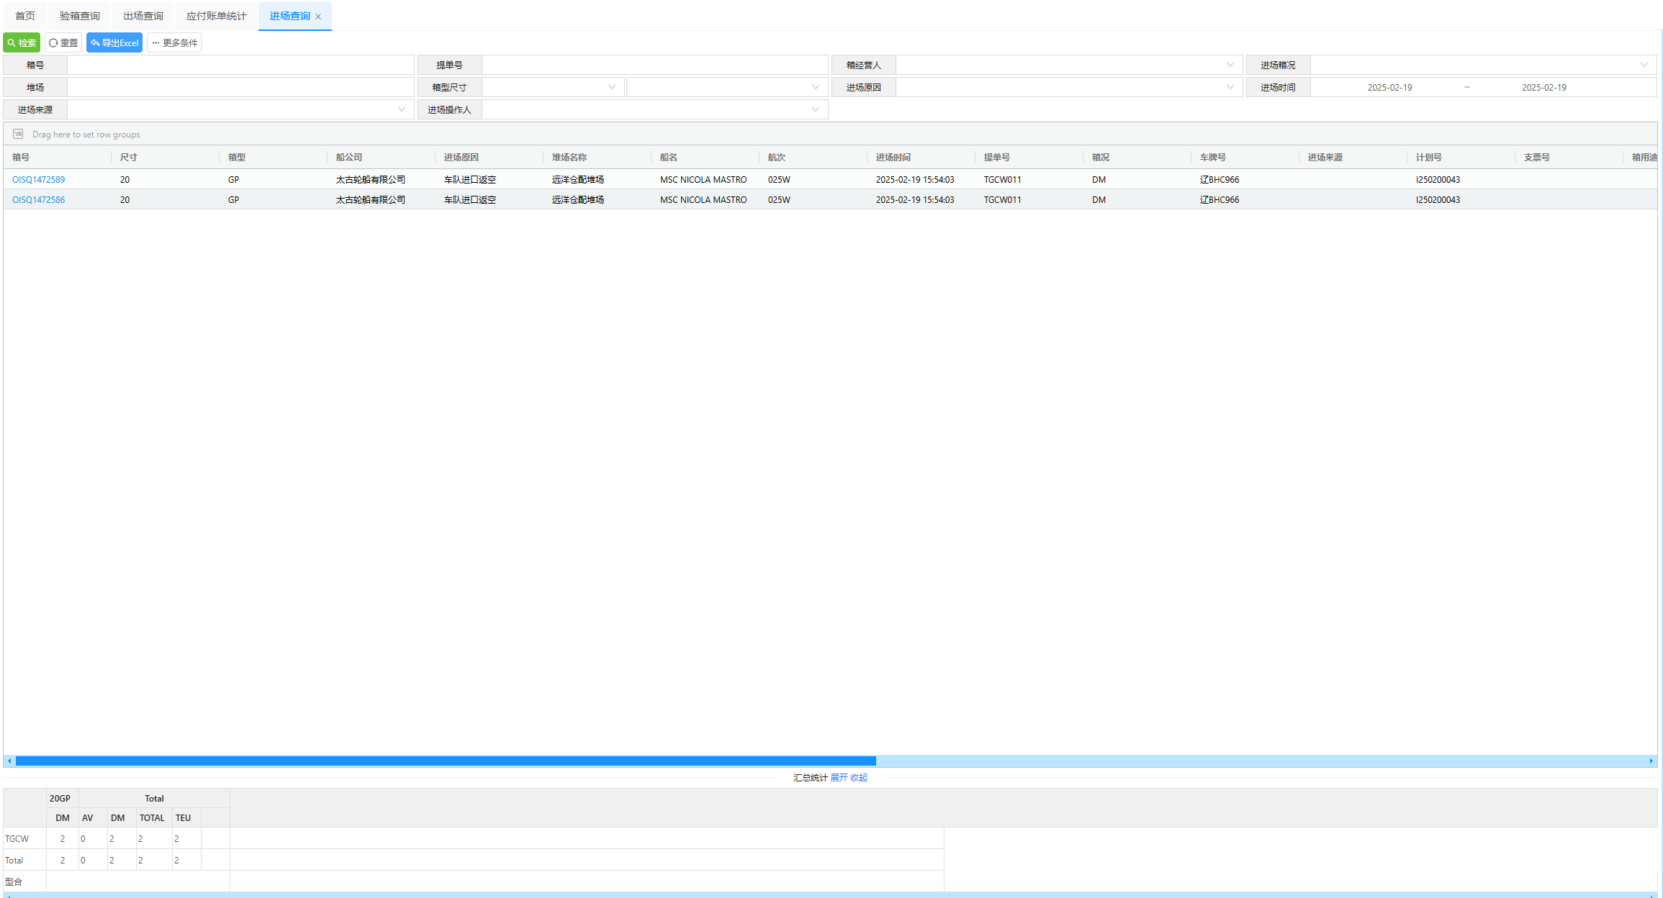Click the green 检索 search button
This screenshot has width=1663, height=898.
coord(22,43)
